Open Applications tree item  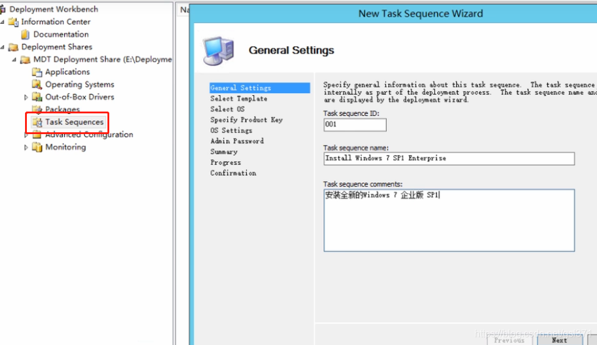(67, 72)
